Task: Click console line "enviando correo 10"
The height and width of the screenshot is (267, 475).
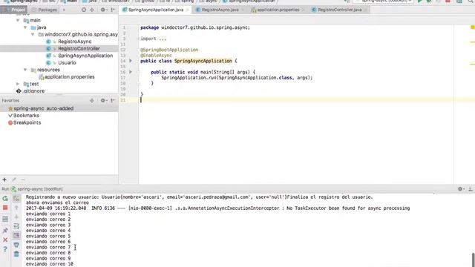Action: [x=50, y=264]
